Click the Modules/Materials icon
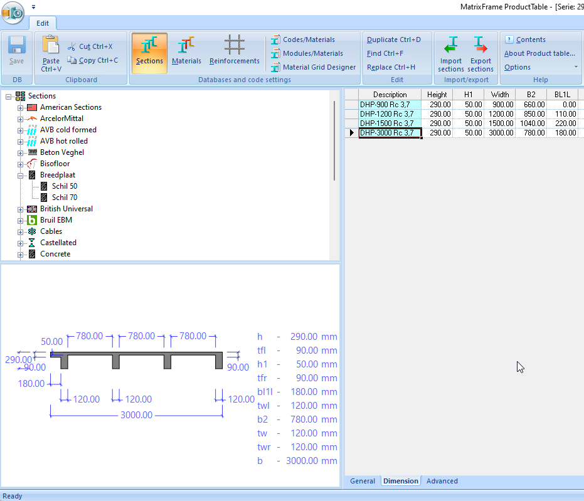The width and height of the screenshot is (584, 501). click(x=275, y=53)
